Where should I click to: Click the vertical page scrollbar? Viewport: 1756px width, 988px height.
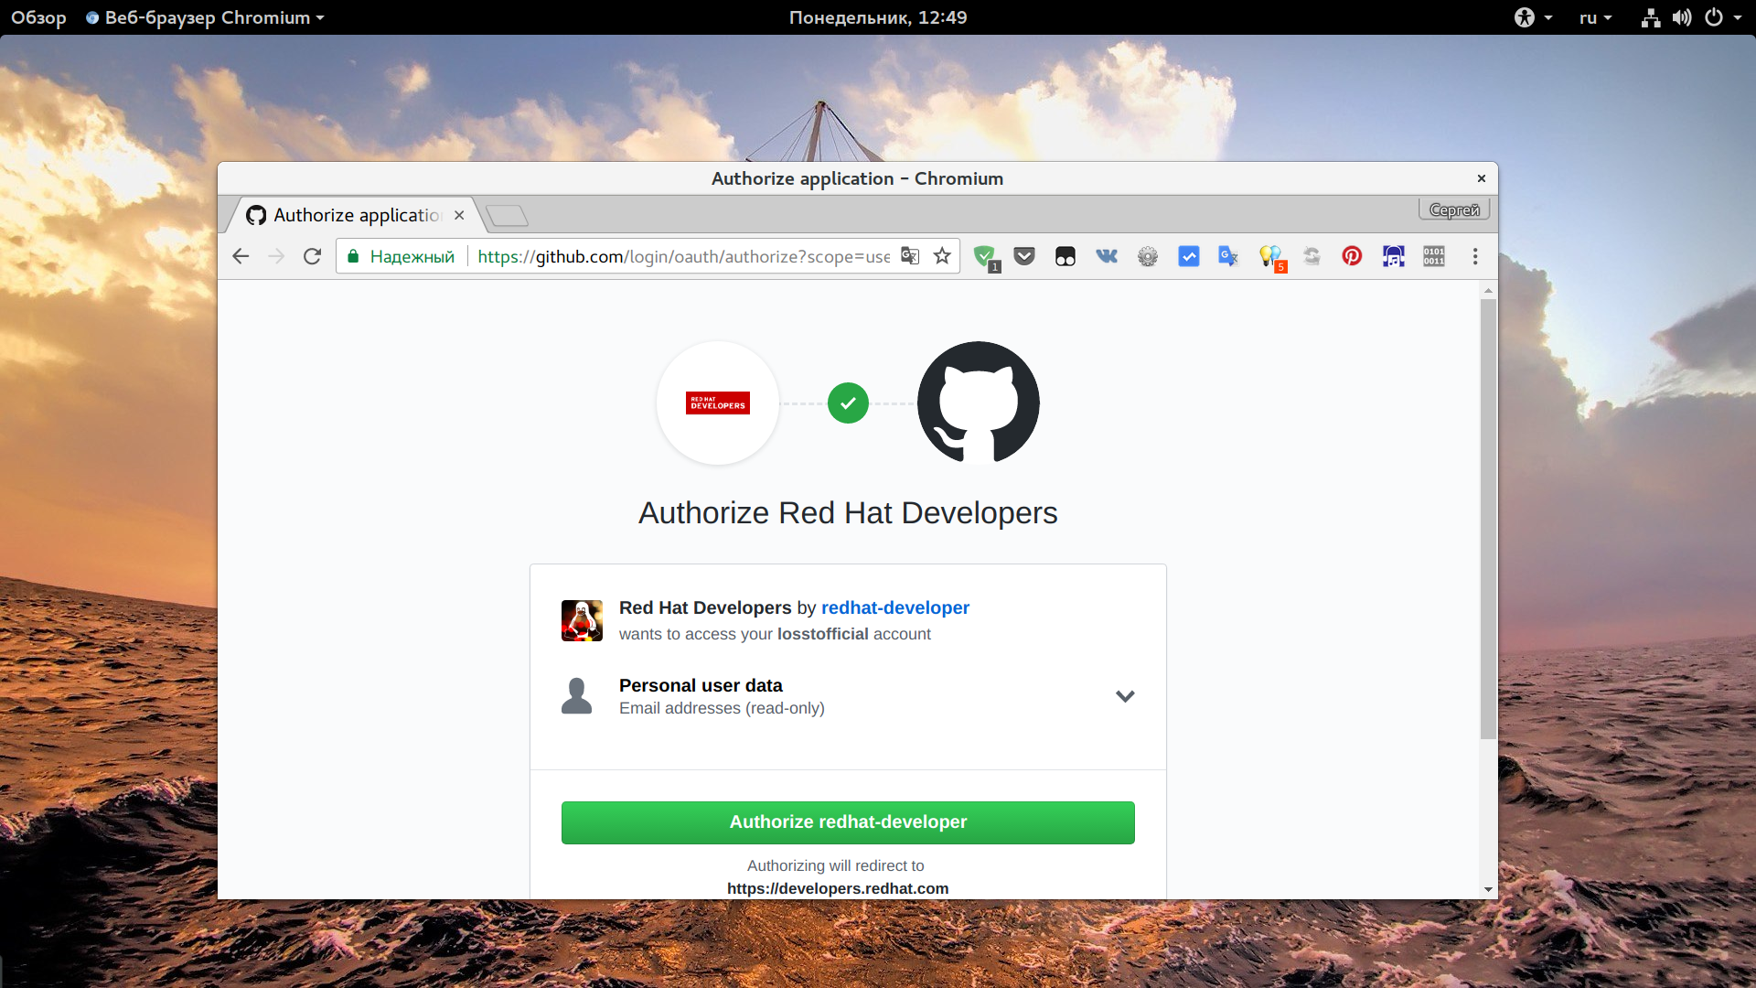pyautogui.click(x=1488, y=517)
